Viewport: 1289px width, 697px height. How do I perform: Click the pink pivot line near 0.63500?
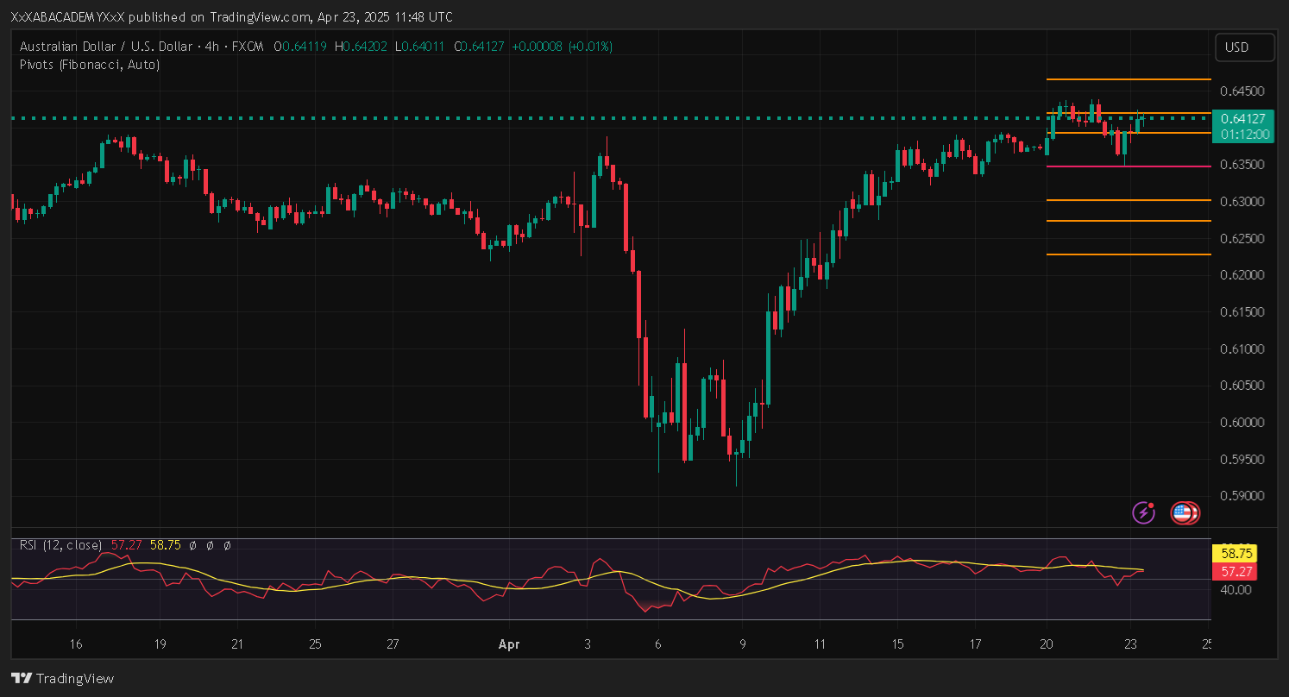[1122, 166]
